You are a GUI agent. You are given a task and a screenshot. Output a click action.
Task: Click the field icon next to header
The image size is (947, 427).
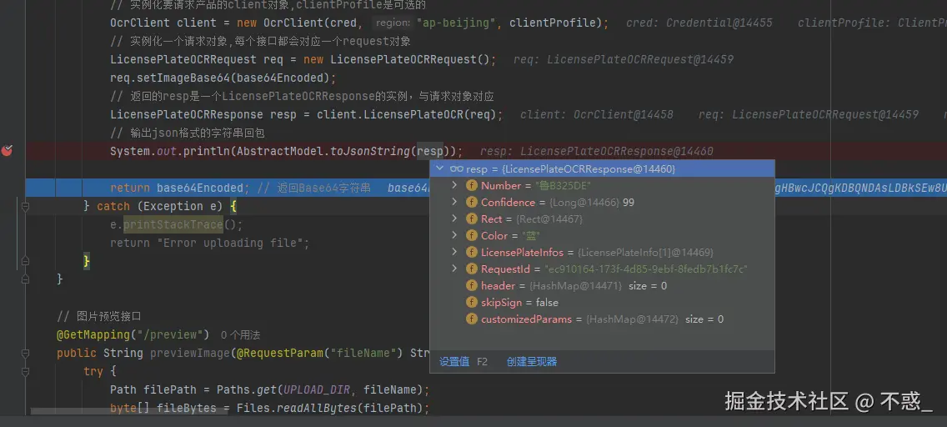pyautogui.click(x=472, y=286)
